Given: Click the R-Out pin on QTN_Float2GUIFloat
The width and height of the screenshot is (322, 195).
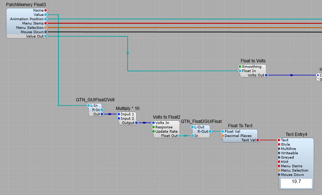Looking at the screenshot, I should [x=210, y=132].
